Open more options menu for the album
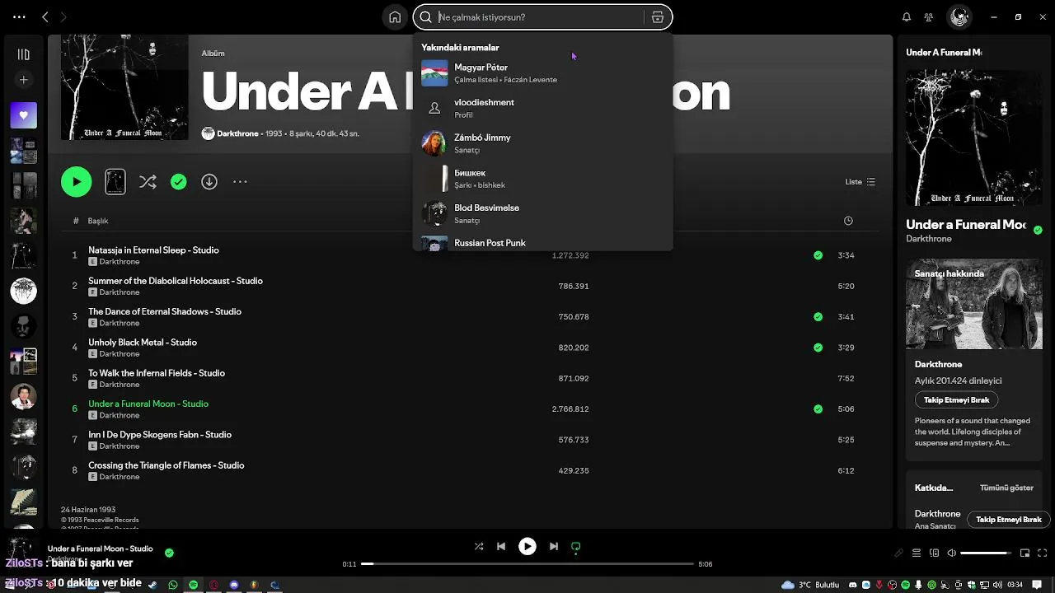Screen dimensions: 1055x593 240,182
